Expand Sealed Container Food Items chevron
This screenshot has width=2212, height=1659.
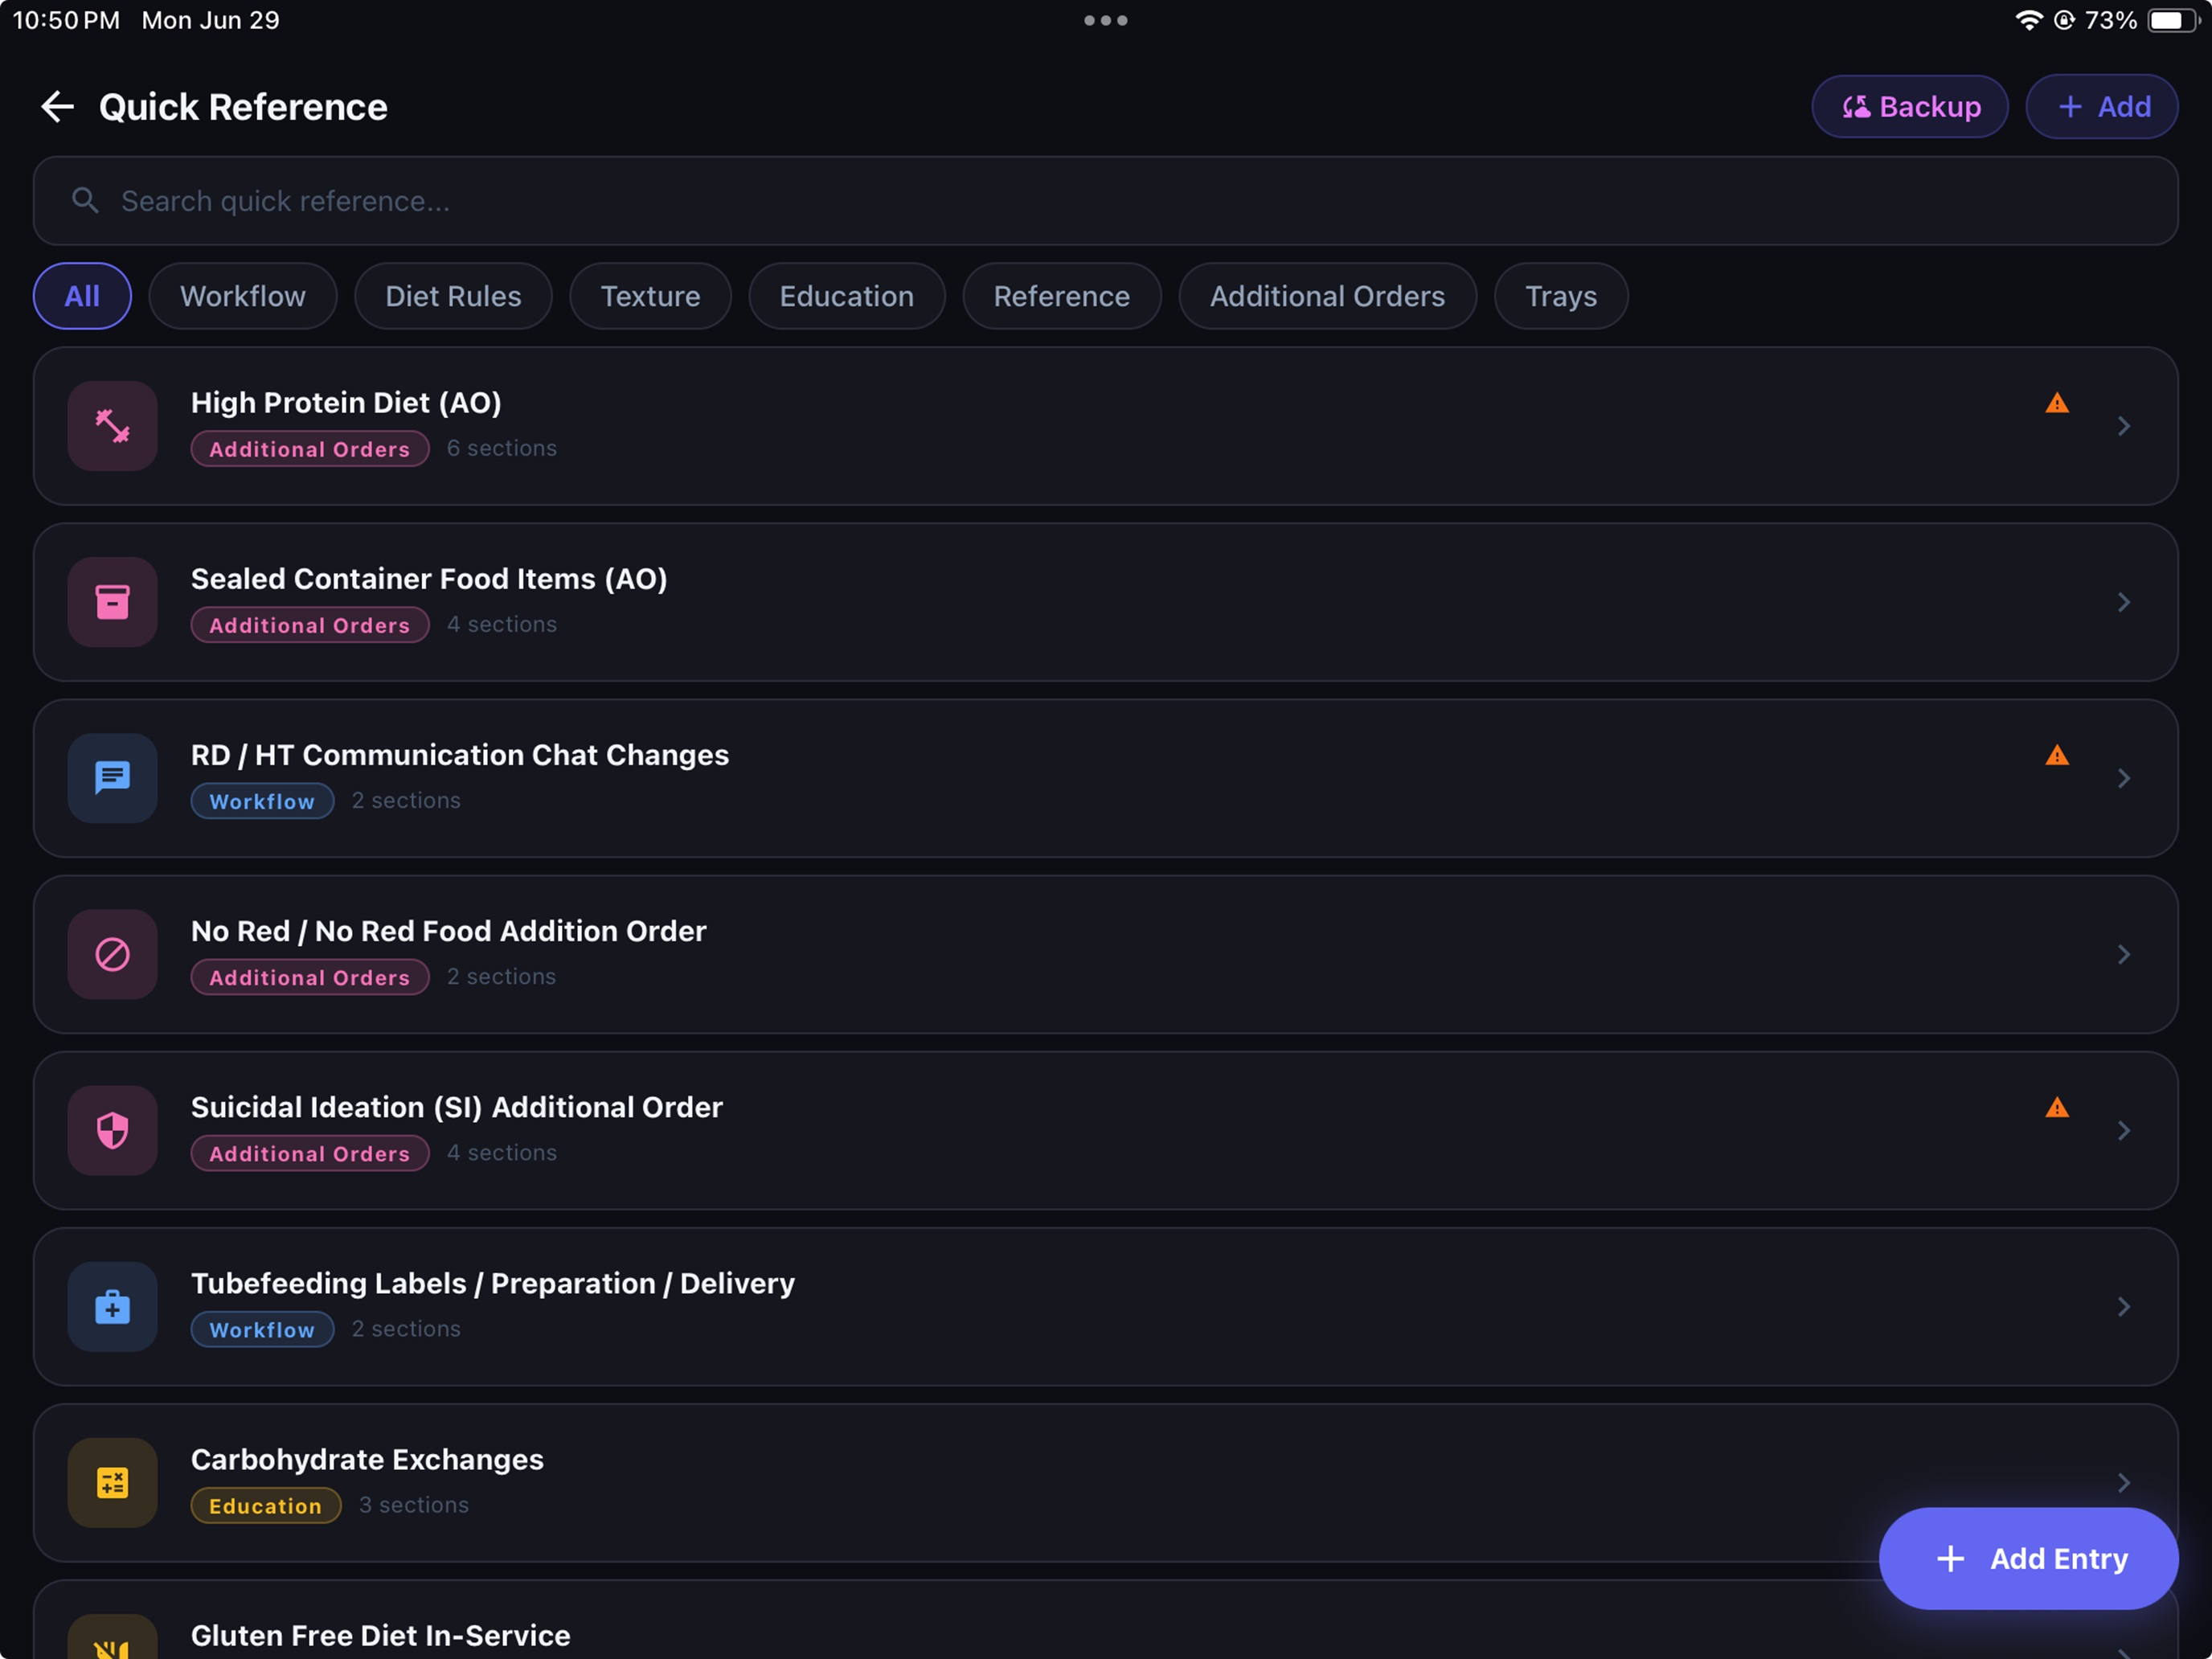[x=2124, y=602]
